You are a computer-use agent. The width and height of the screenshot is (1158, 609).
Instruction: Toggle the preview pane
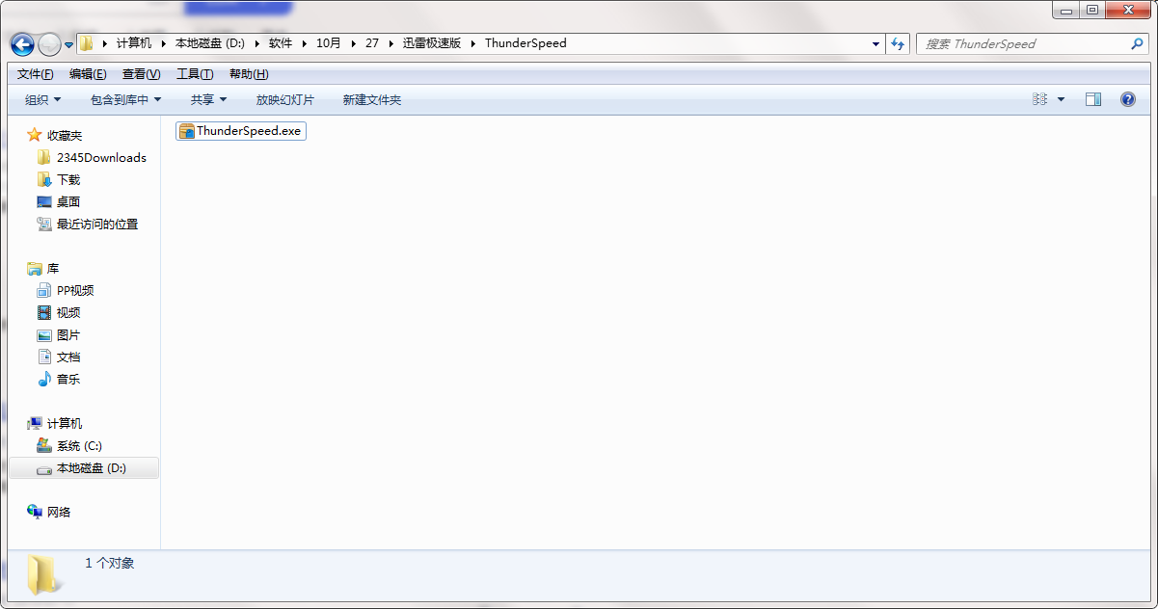click(x=1092, y=99)
